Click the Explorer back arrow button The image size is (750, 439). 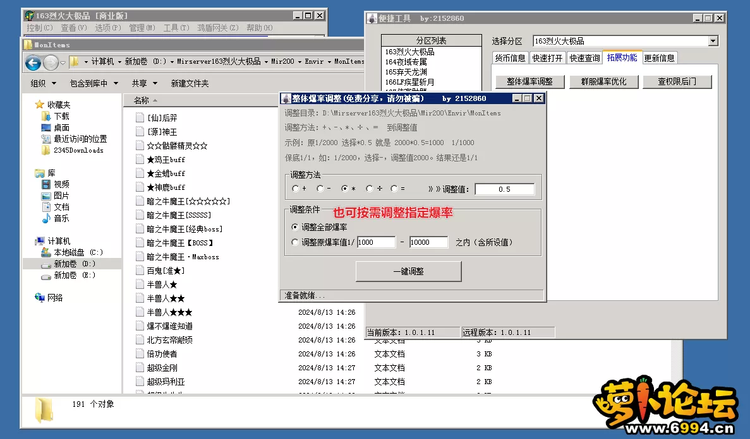33,62
